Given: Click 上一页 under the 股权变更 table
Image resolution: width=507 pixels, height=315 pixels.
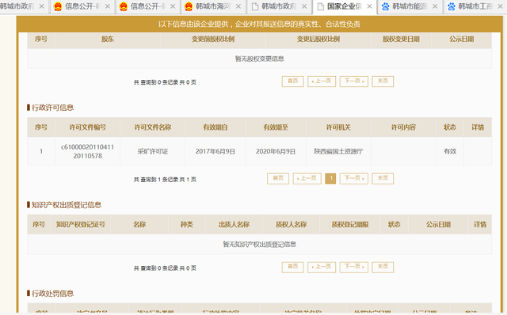Looking at the screenshot, I should pos(322,81).
